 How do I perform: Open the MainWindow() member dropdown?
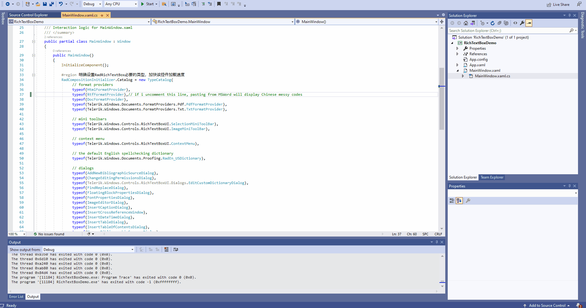click(x=367, y=21)
